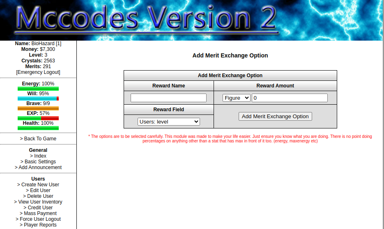Select Add Announcement menu link
Screen dimensions: 384x229
point(38,167)
